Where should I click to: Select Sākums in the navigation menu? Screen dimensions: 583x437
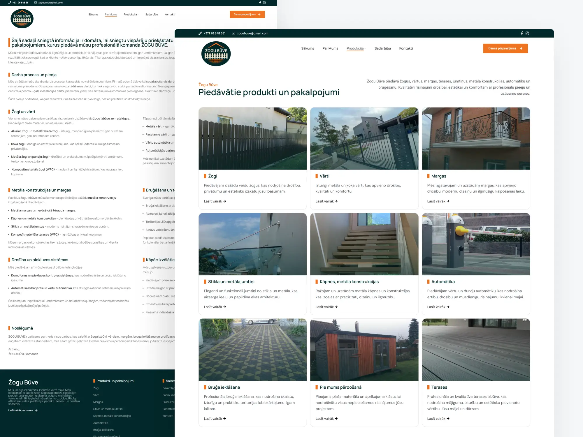click(x=308, y=48)
